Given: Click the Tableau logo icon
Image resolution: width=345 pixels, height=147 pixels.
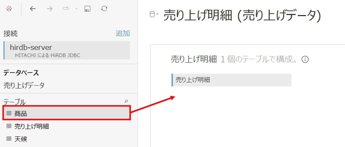Looking at the screenshot, I should (x=9, y=9).
